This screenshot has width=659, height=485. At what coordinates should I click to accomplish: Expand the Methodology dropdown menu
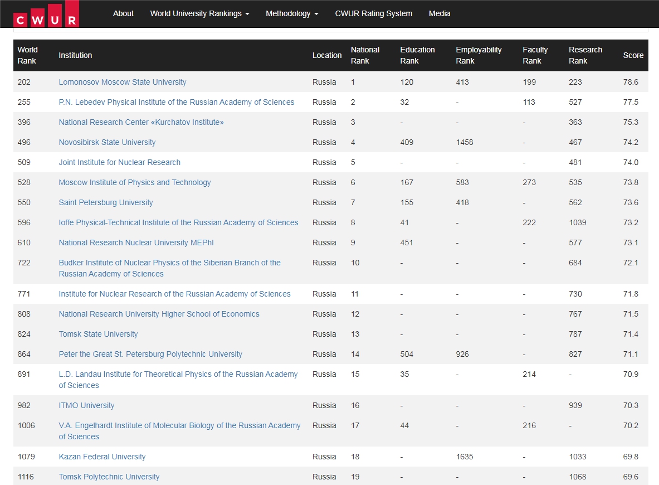coord(292,13)
